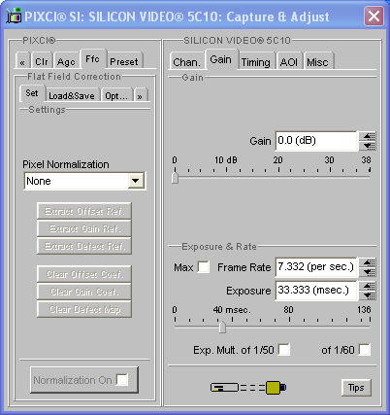Switch to the Timing tab
Screen dimensions: 390x415
(256, 62)
